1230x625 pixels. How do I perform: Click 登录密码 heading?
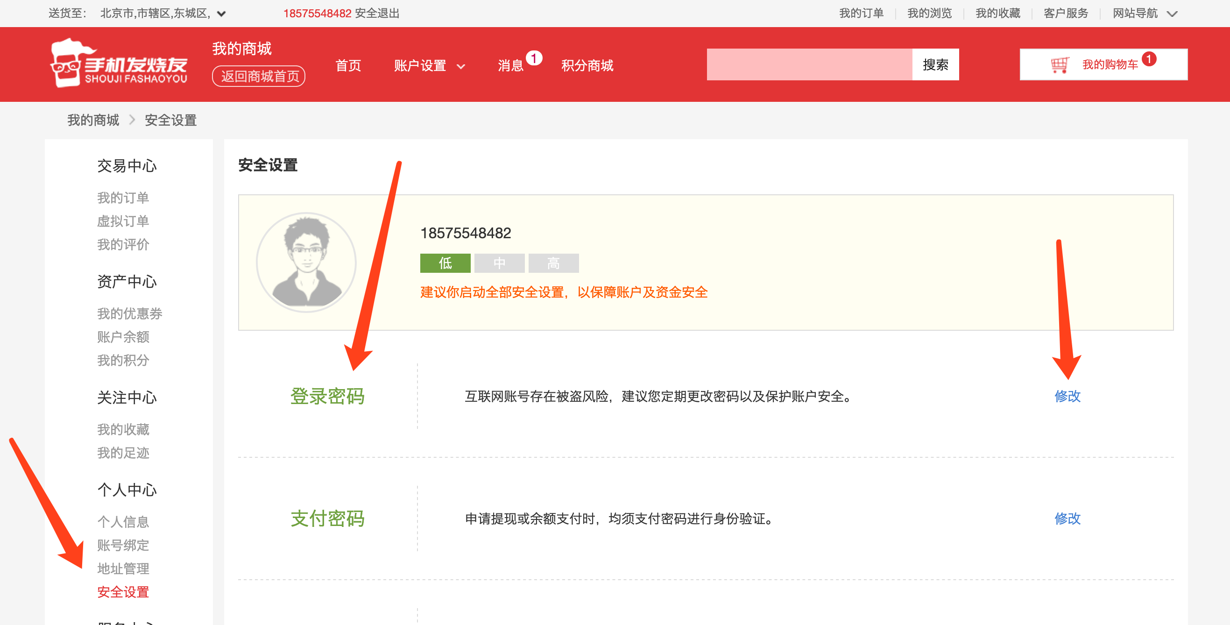tap(327, 396)
